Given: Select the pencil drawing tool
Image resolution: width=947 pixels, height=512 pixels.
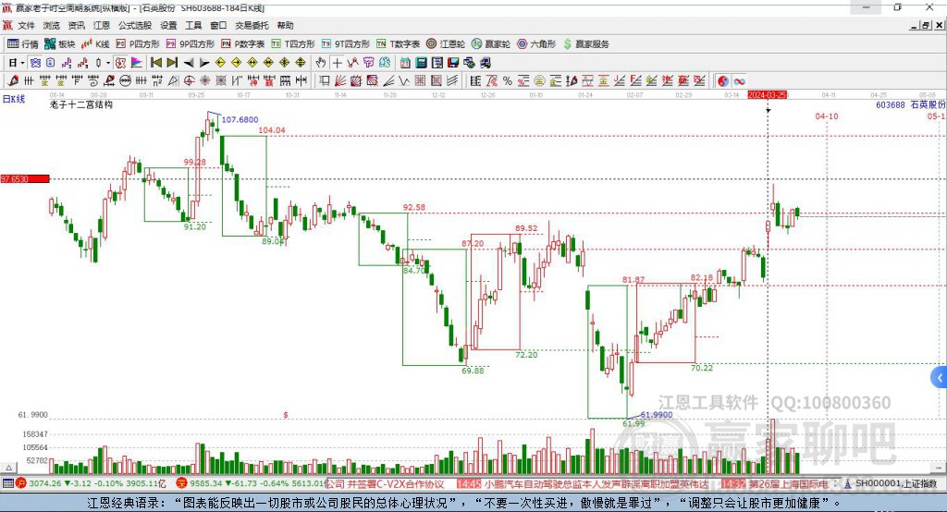Looking at the screenshot, I should (x=13, y=81).
